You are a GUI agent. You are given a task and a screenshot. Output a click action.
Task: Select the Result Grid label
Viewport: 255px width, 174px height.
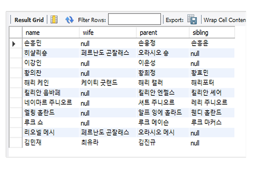29,20
